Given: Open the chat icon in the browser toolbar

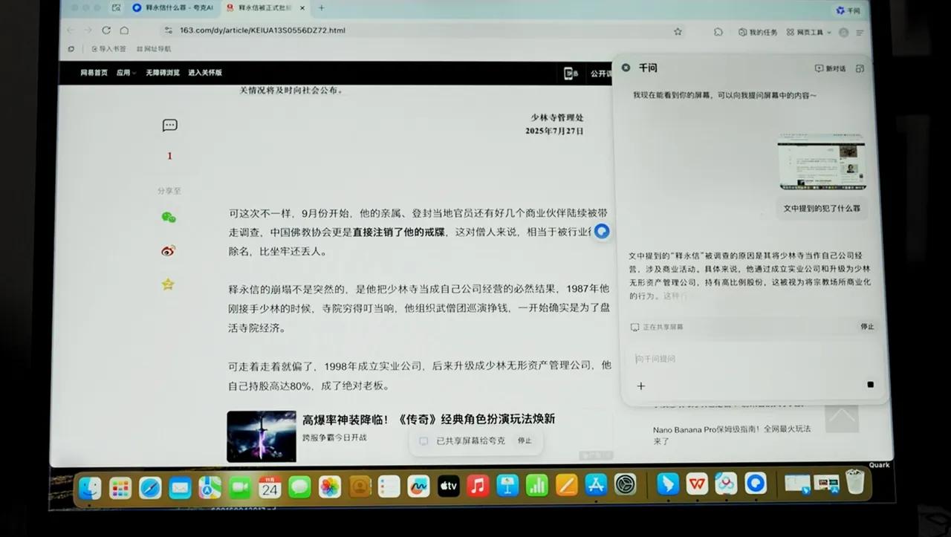Looking at the screenshot, I should (x=718, y=32).
